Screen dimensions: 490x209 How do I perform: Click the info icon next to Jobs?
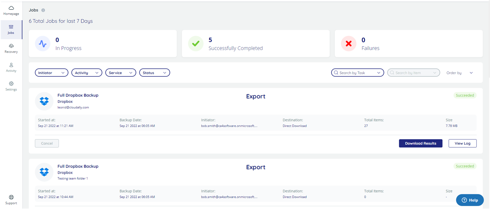(43, 10)
